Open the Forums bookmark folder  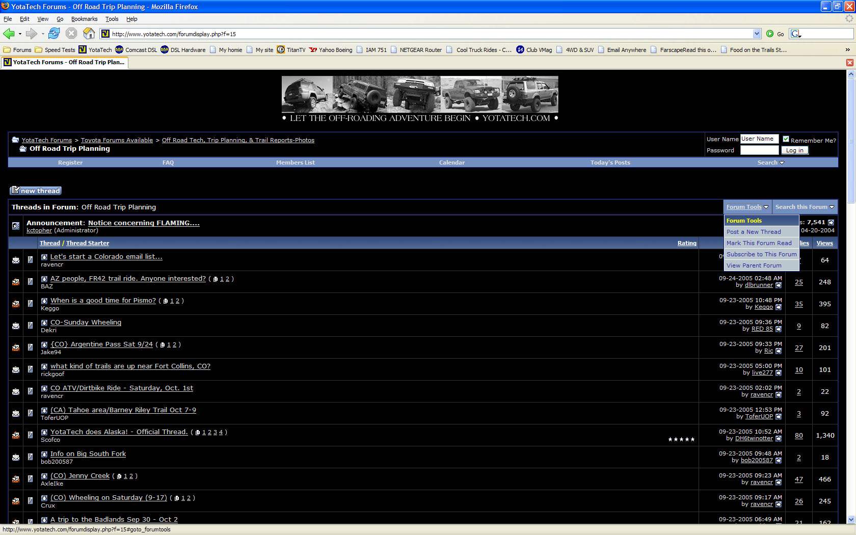coord(17,50)
